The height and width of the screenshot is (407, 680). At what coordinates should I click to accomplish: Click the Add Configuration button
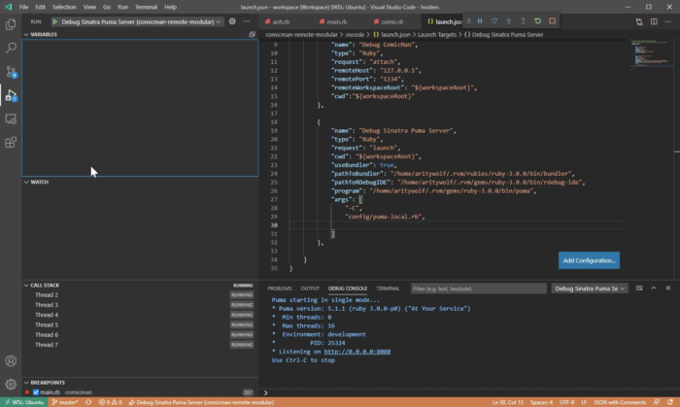click(x=589, y=260)
